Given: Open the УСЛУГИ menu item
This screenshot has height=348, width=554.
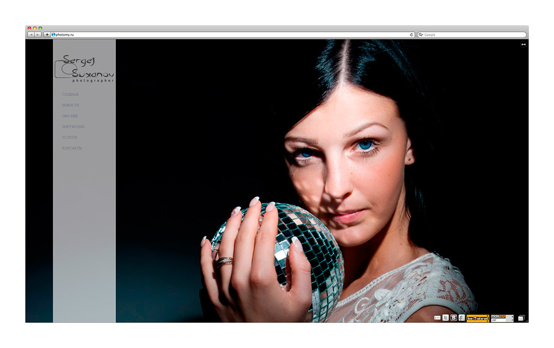Looking at the screenshot, I should [70, 137].
